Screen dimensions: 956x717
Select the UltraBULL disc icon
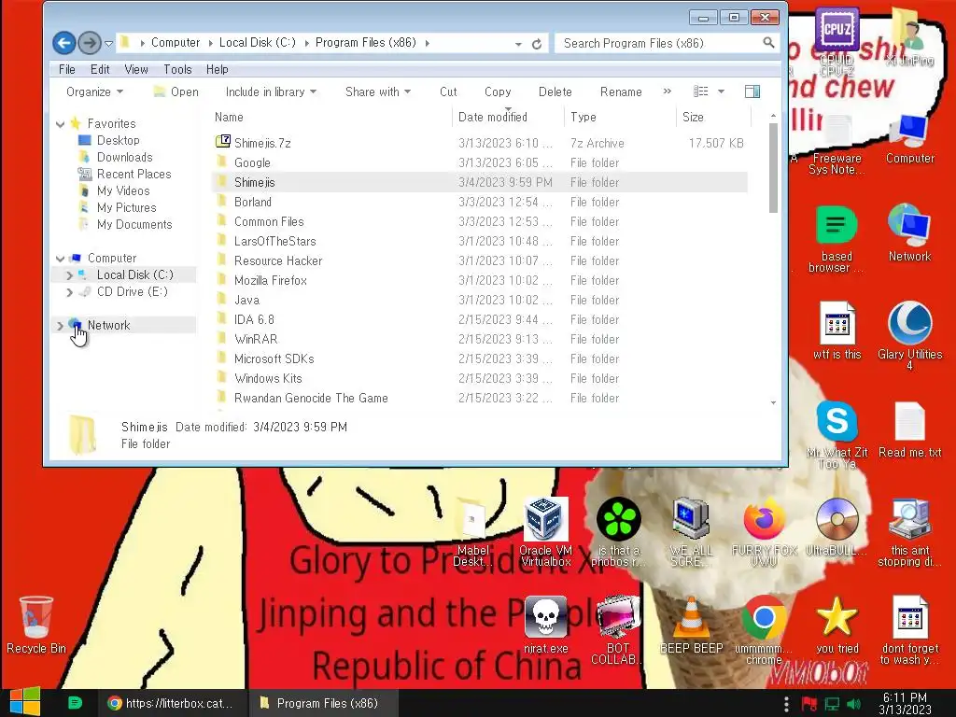coord(836,527)
